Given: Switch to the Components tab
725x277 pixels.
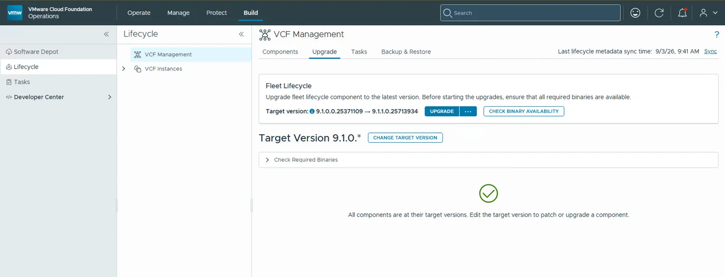Looking at the screenshot, I should click(x=280, y=52).
